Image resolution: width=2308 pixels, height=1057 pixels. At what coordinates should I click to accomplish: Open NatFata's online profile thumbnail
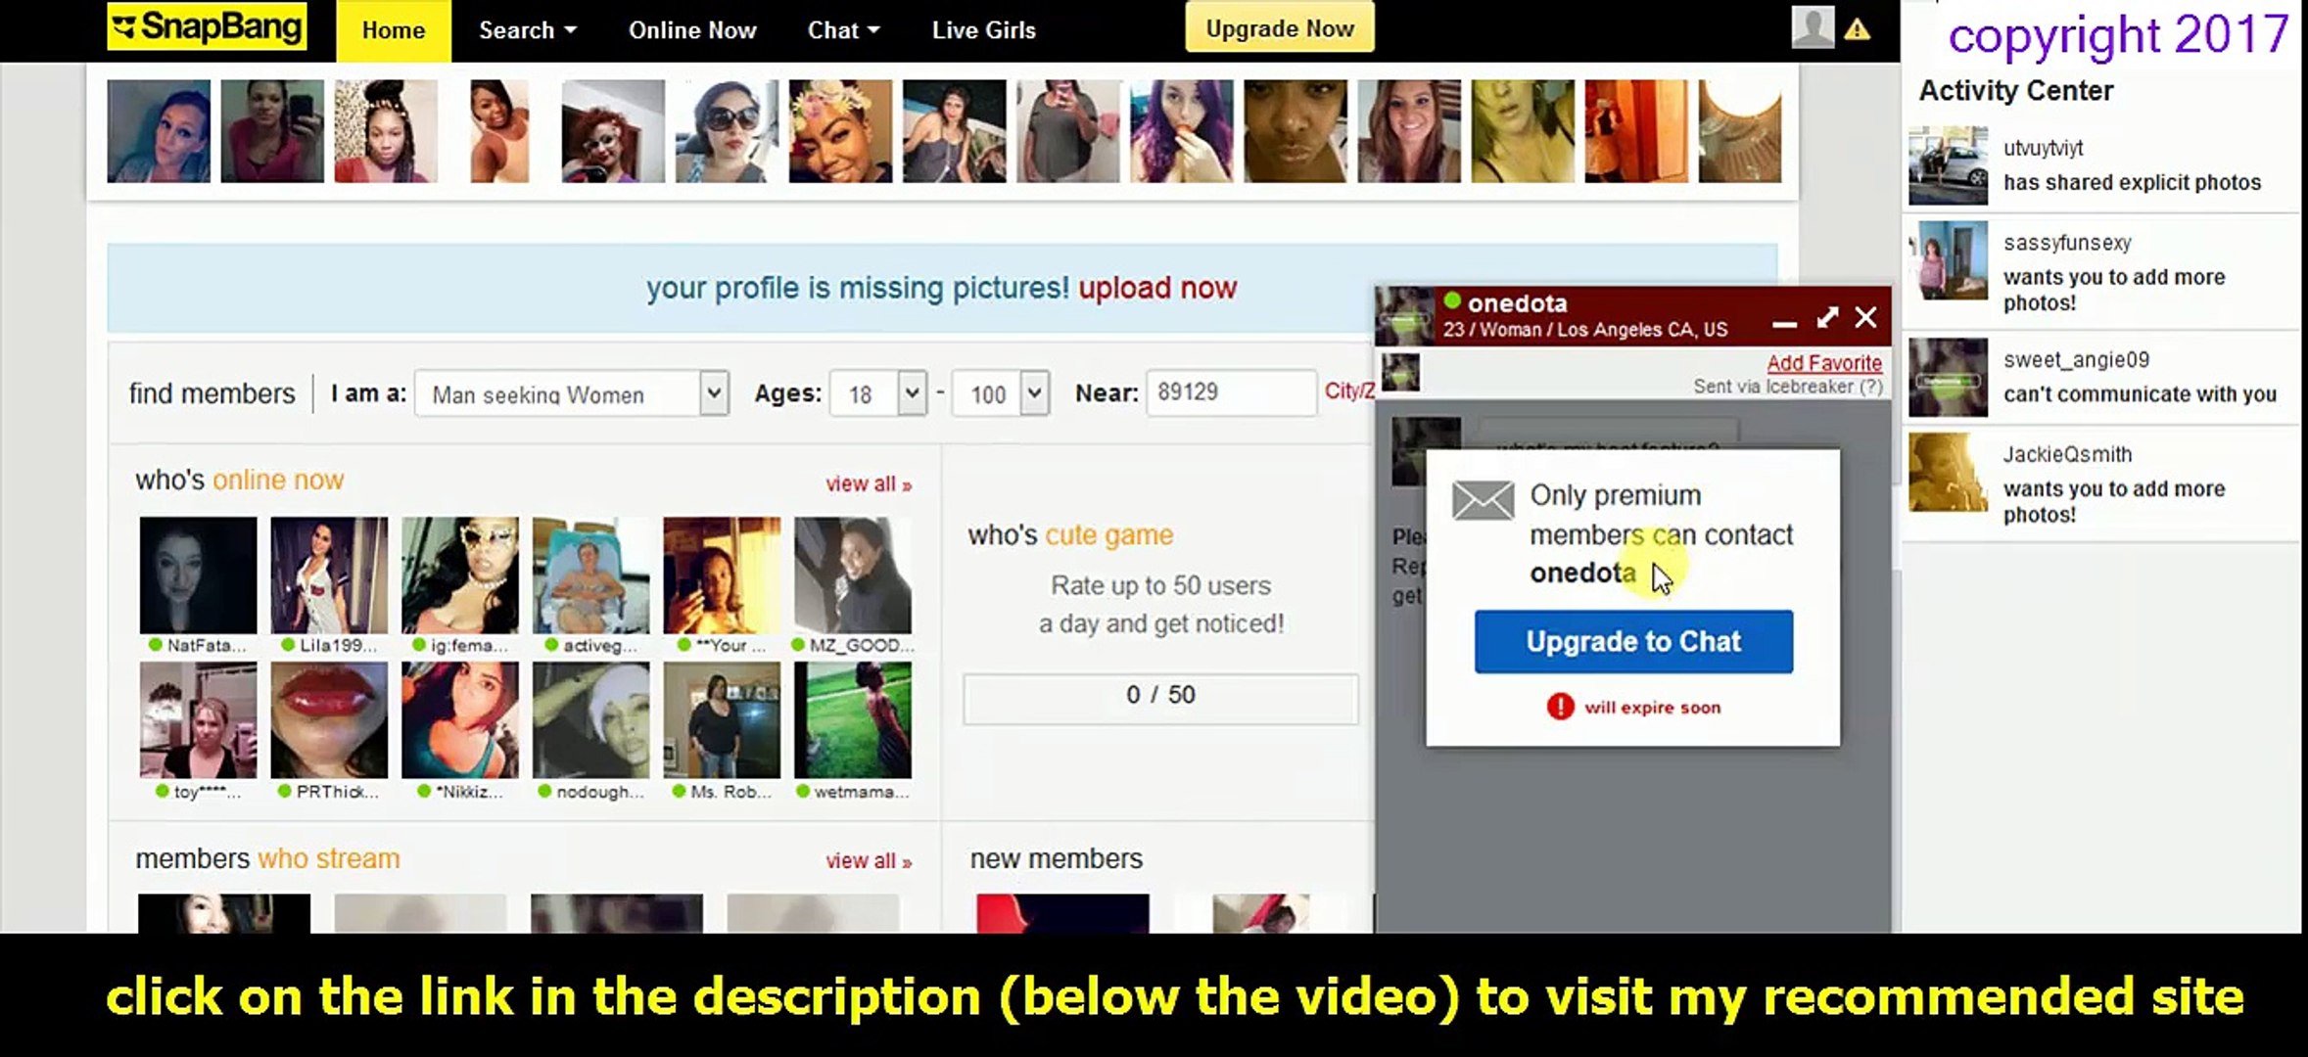click(198, 575)
